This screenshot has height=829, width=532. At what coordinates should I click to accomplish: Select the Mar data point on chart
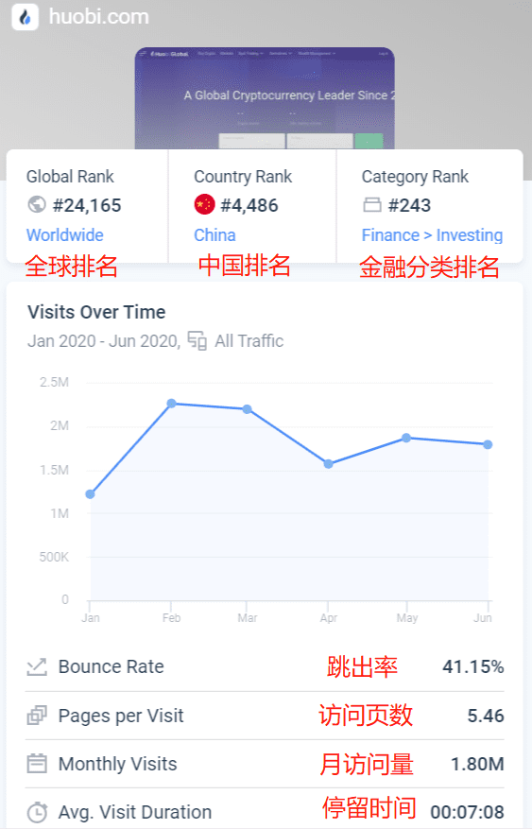[248, 409]
